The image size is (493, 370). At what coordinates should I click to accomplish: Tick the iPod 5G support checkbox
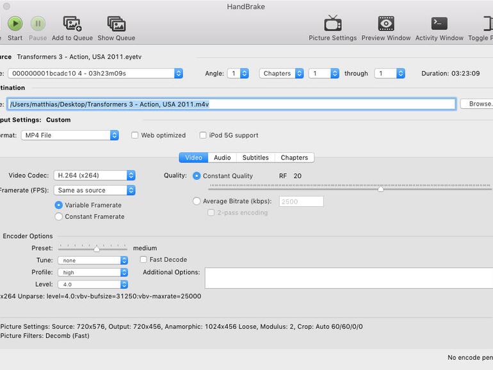coord(203,136)
